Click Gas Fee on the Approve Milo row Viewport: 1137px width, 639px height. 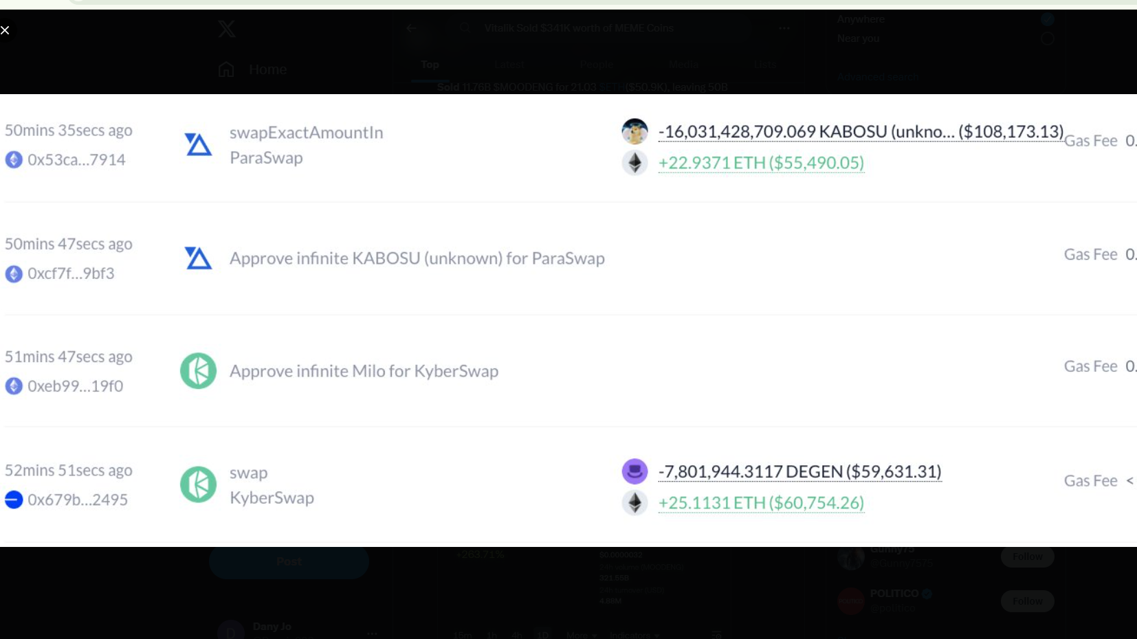click(1091, 366)
